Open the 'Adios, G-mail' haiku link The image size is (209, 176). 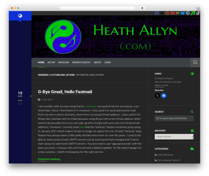coord(161,85)
